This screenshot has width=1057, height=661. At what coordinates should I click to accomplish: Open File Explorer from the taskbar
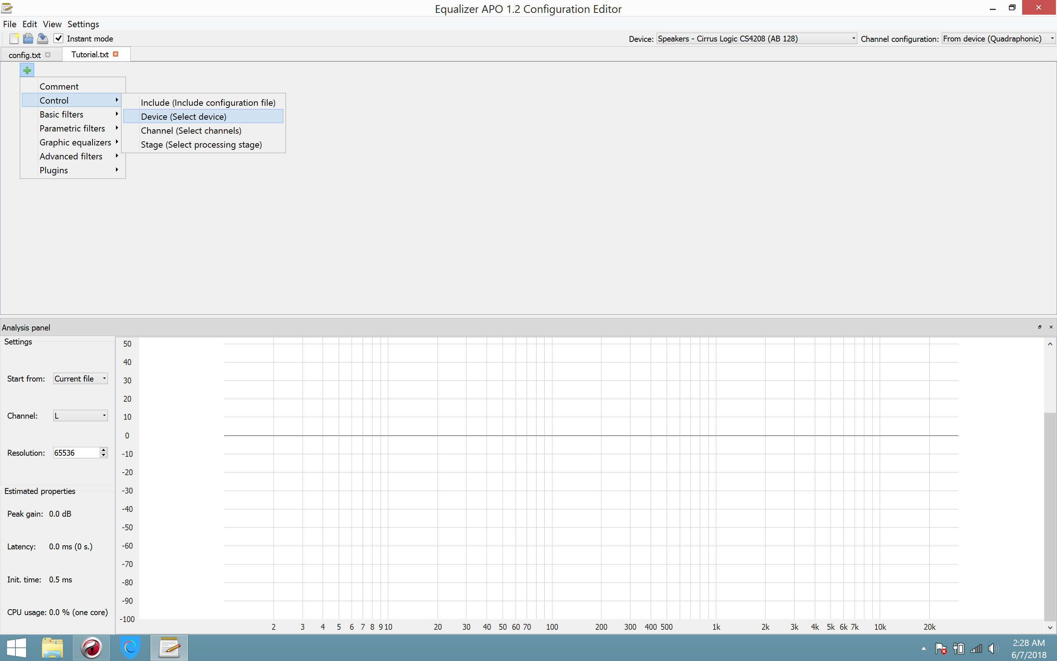point(52,647)
